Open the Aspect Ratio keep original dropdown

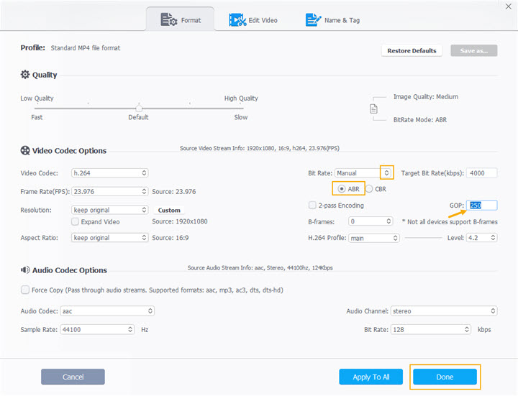109,238
